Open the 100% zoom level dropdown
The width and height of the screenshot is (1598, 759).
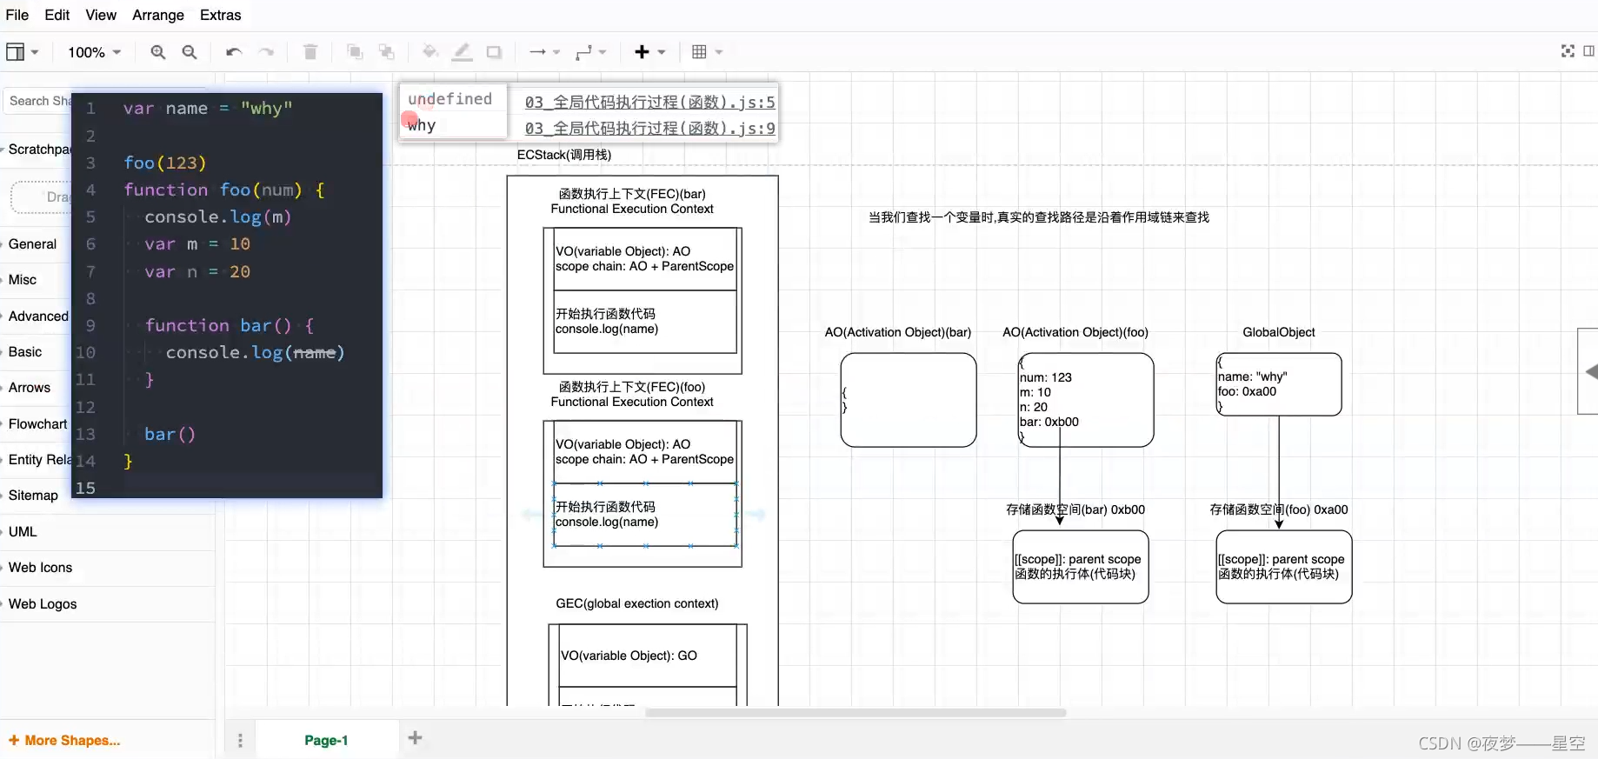tap(94, 52)
